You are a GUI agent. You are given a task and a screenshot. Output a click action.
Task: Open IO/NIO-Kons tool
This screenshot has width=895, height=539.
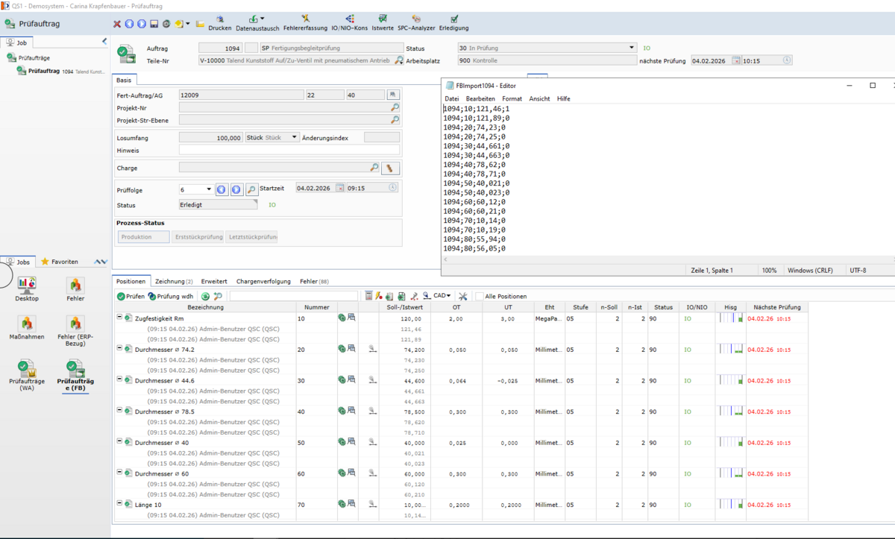[349, 23]
